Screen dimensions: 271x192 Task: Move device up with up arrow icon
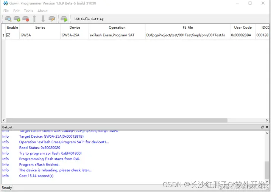(x=34, y=19)
